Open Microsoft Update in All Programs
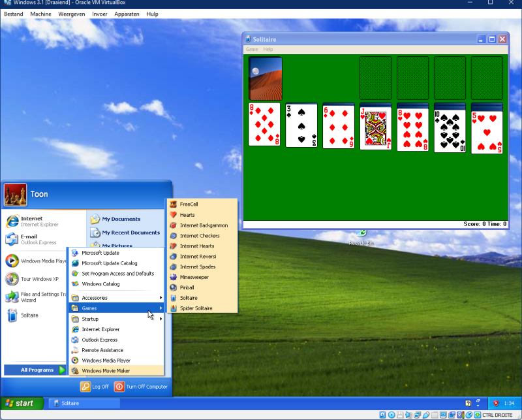The image size is (522, 420). click(x=116, y=253)
